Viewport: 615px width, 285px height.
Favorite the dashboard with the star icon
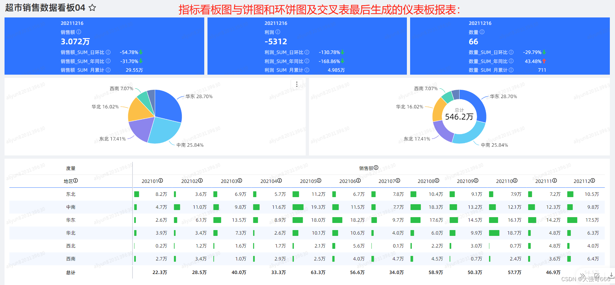[92, 8]
